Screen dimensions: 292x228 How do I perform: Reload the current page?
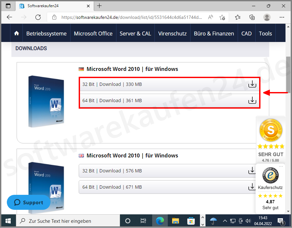click(x=38, y=17)
